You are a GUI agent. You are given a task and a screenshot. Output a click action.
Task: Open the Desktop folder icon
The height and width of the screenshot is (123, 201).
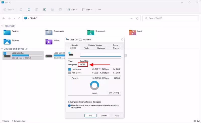click(x=7, y=32)
